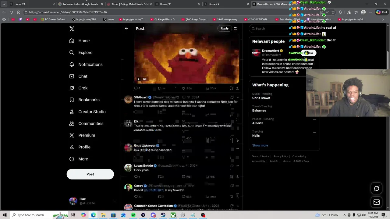Open 5thGear1 profile avatar
390x219 pixels.
coord(128,99)
